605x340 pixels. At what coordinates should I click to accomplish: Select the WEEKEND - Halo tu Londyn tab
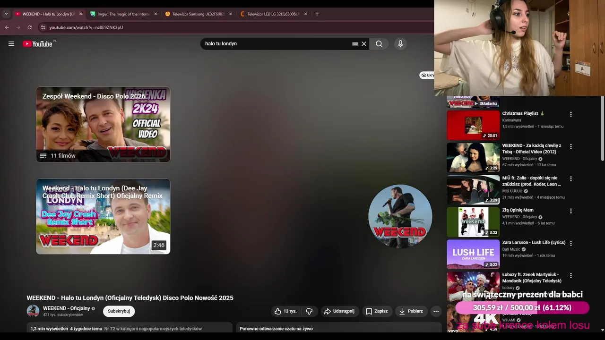coord(48,14)
